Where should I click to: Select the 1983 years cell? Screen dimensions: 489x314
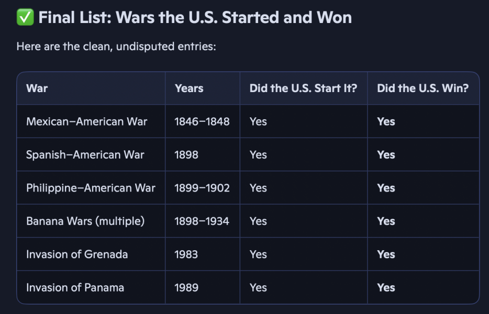pyautogui.click(x=186, y=254)
